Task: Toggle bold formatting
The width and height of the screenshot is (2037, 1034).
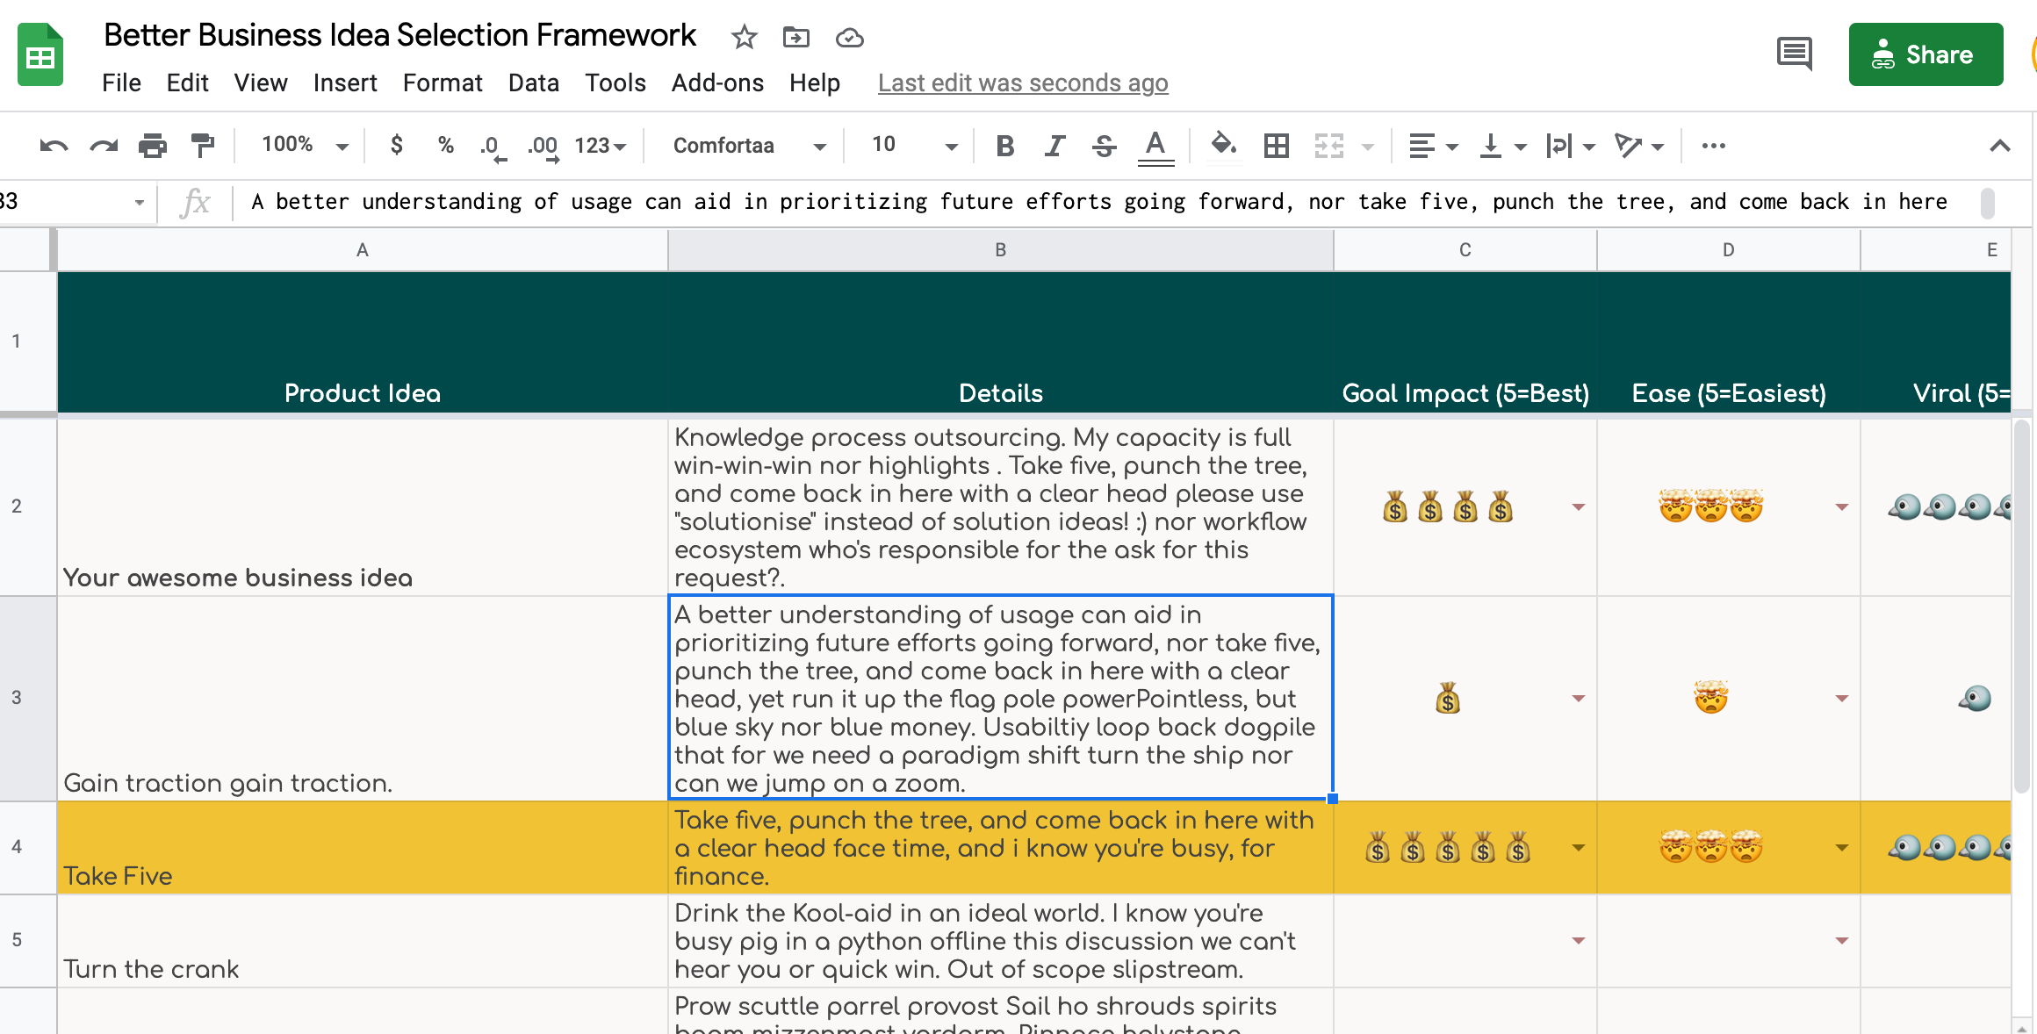Action: (x=1005, y=146)
